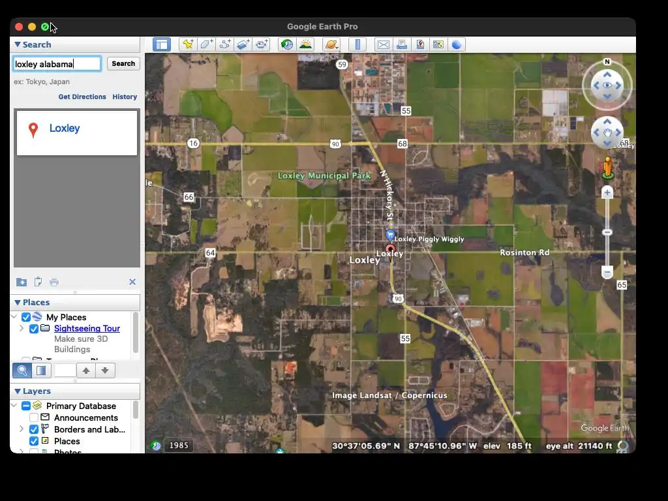Open search History link
668x501 pixels.
click(125, 97)
